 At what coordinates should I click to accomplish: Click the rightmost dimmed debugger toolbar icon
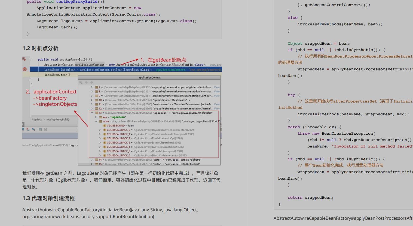[45, 129]
